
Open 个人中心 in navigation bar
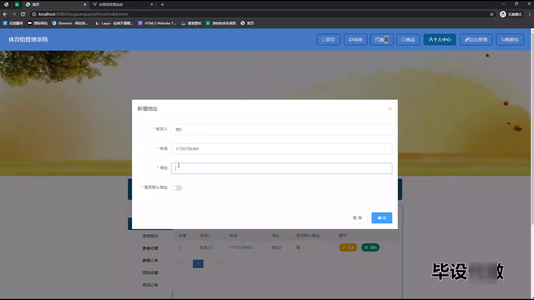coord(439,39)
